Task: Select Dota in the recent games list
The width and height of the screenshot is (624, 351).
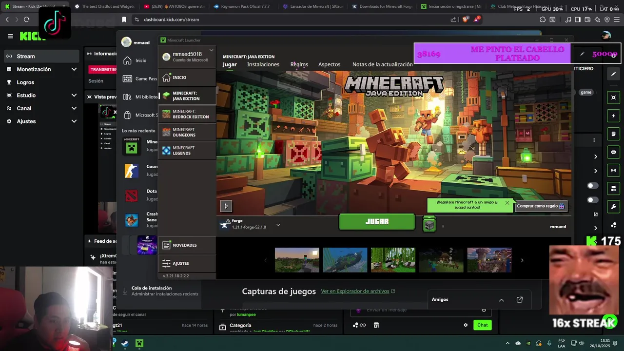Action: coord(140,195)
